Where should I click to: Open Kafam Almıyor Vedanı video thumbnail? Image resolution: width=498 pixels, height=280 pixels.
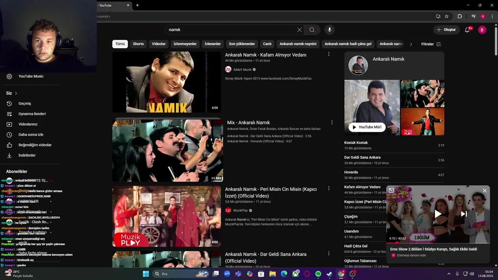167,82
